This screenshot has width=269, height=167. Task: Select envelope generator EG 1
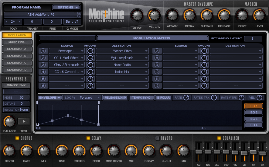(254, 106)
